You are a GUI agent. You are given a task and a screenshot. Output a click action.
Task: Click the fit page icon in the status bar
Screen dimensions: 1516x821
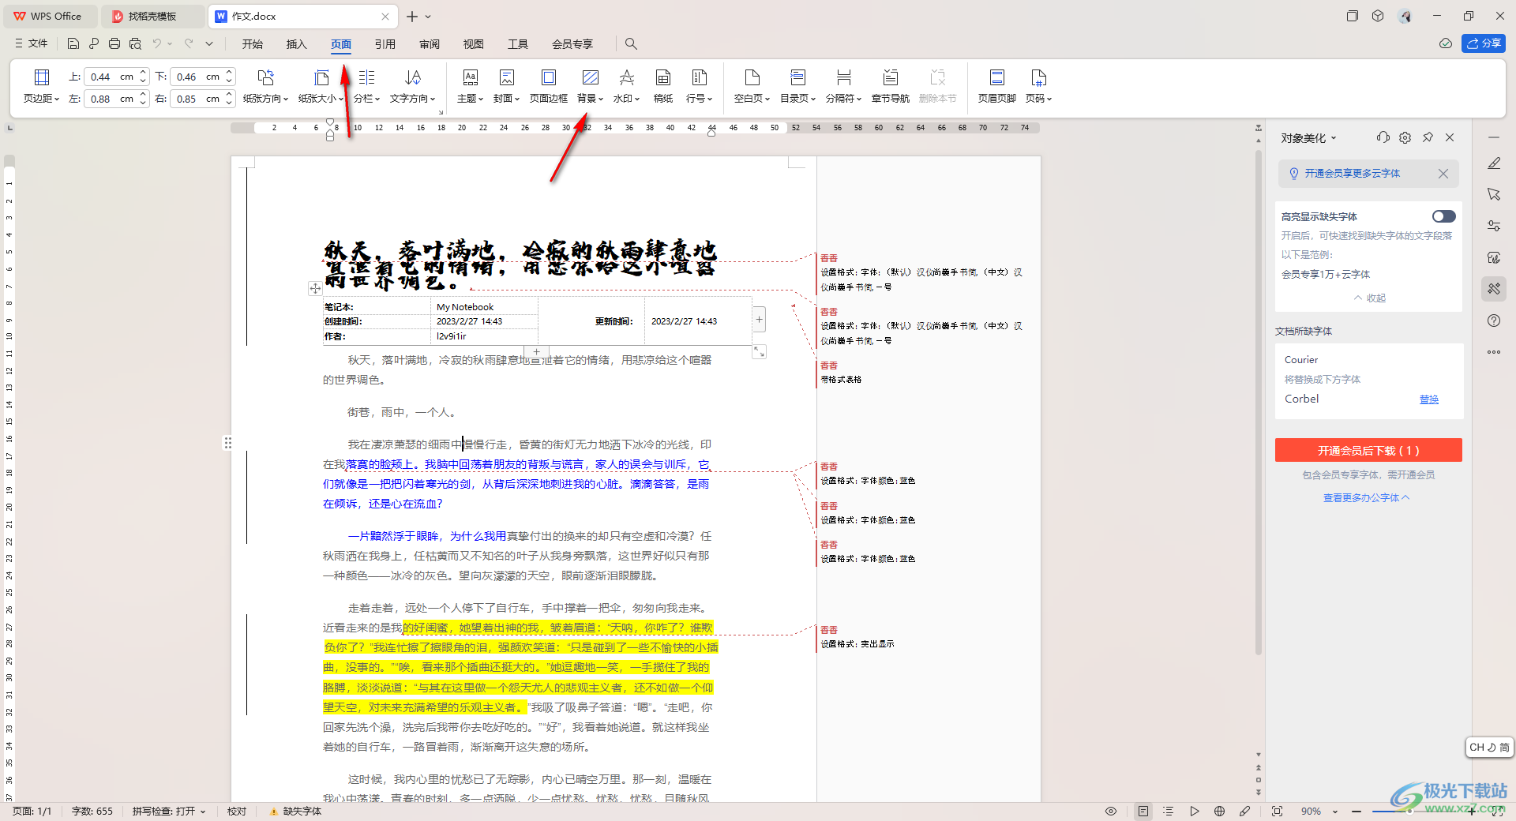pos(1277,812)
